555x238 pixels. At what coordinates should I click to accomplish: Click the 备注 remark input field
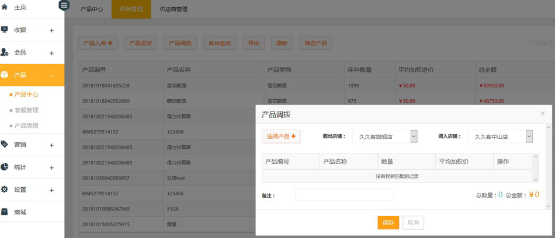coord(344,195)
